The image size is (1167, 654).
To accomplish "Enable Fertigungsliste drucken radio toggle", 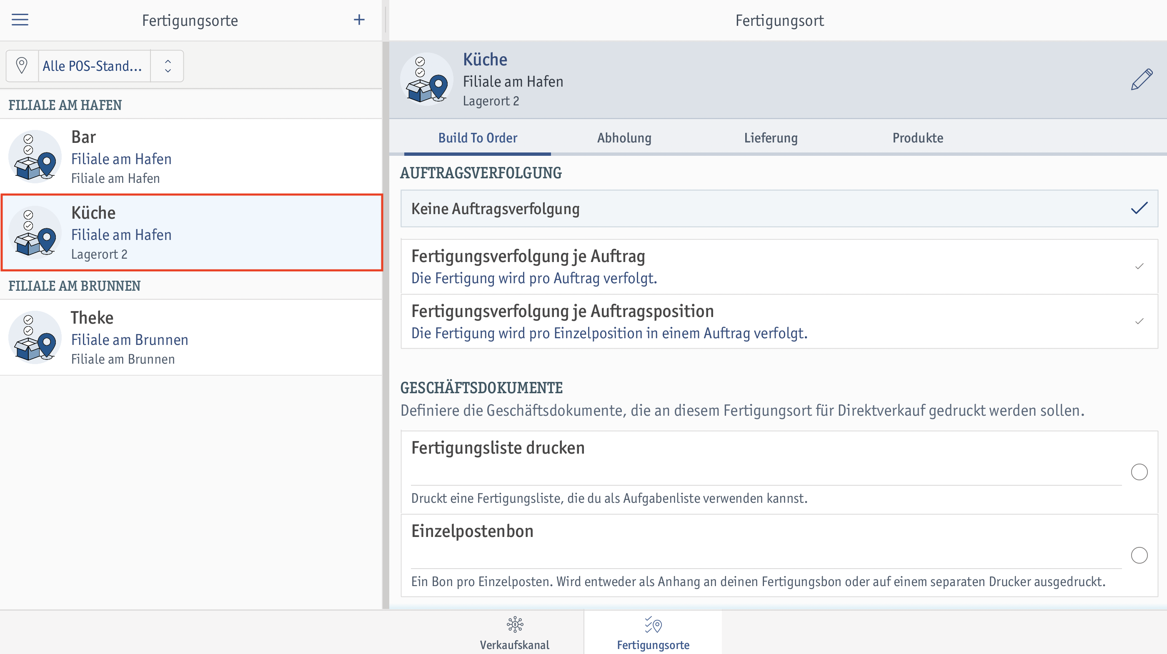I will (x=1139, y=472).
